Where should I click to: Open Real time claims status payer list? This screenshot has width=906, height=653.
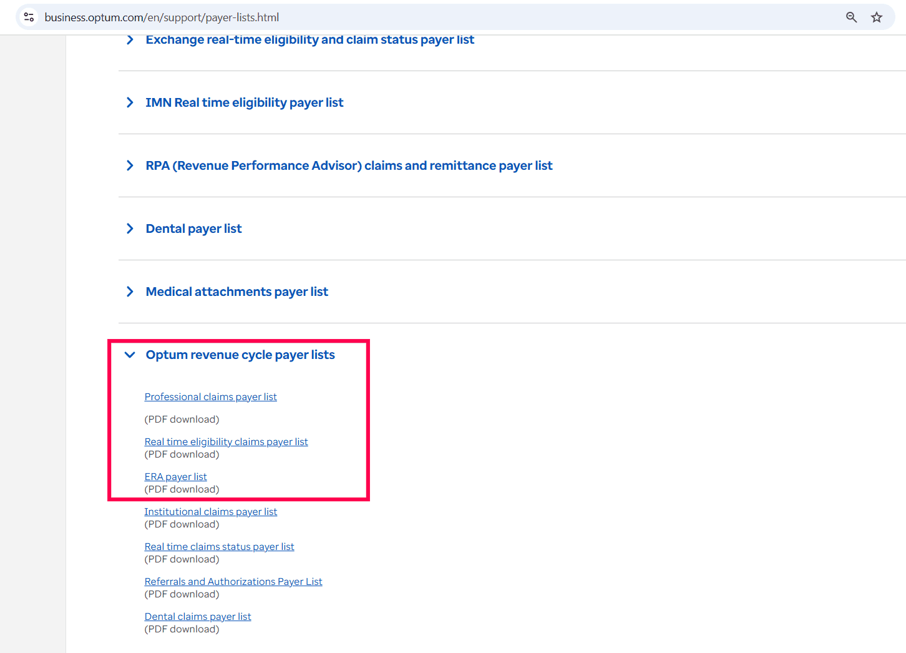219,547
